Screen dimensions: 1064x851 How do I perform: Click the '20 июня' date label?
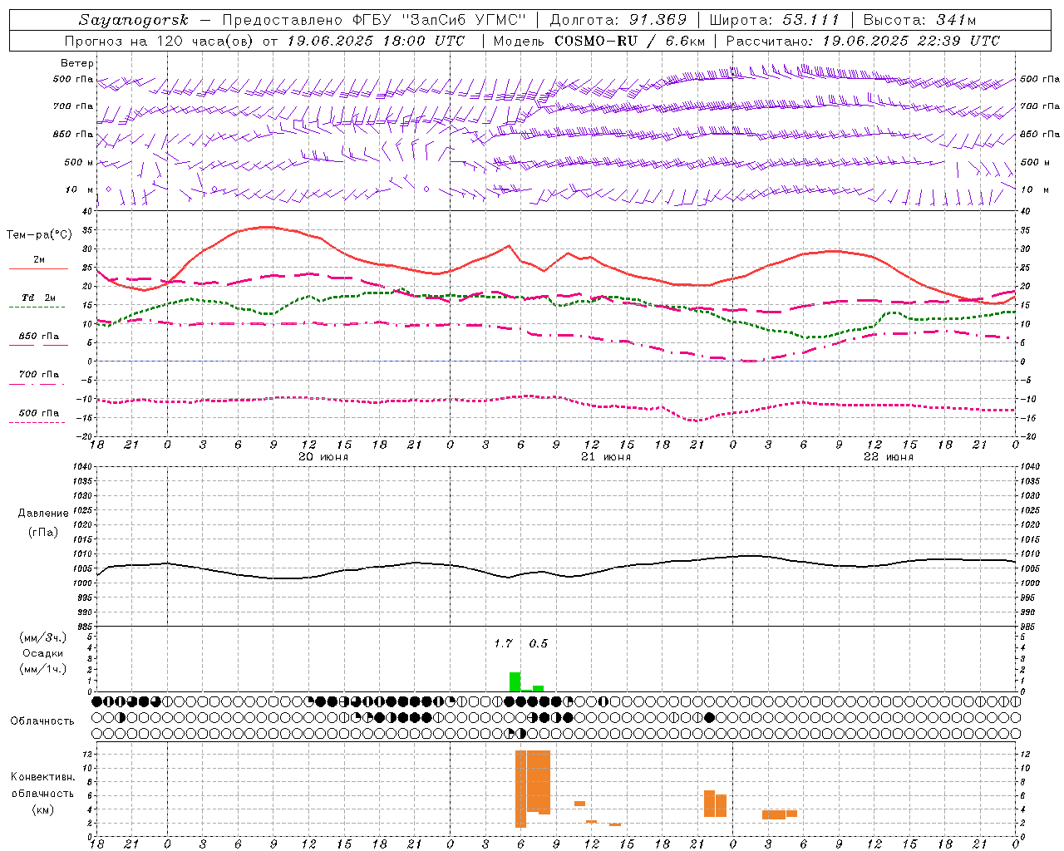(x=323, y=457)
